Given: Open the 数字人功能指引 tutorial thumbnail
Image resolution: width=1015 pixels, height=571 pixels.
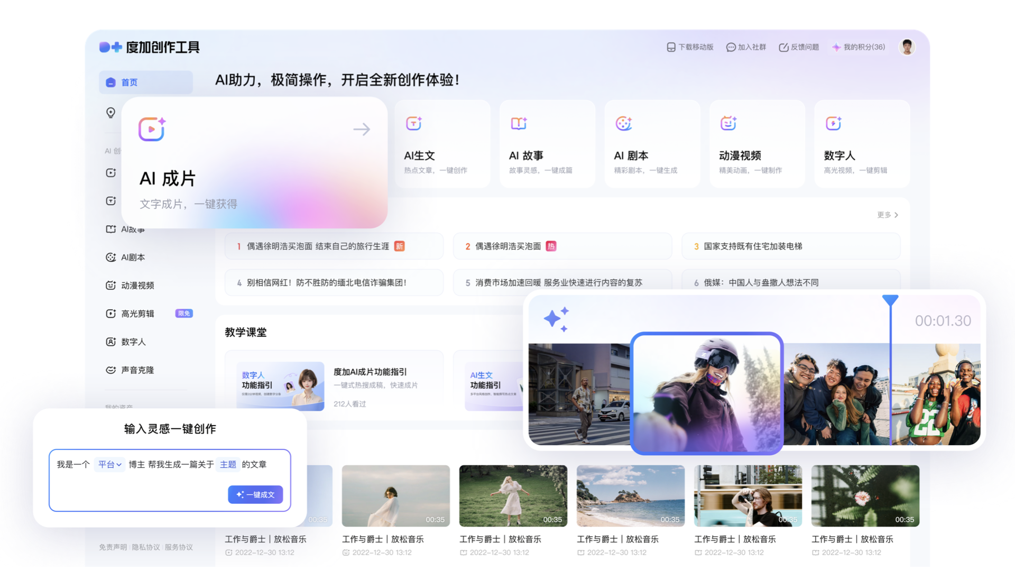Looking at the screenshot, I should [x=280, y=386].
